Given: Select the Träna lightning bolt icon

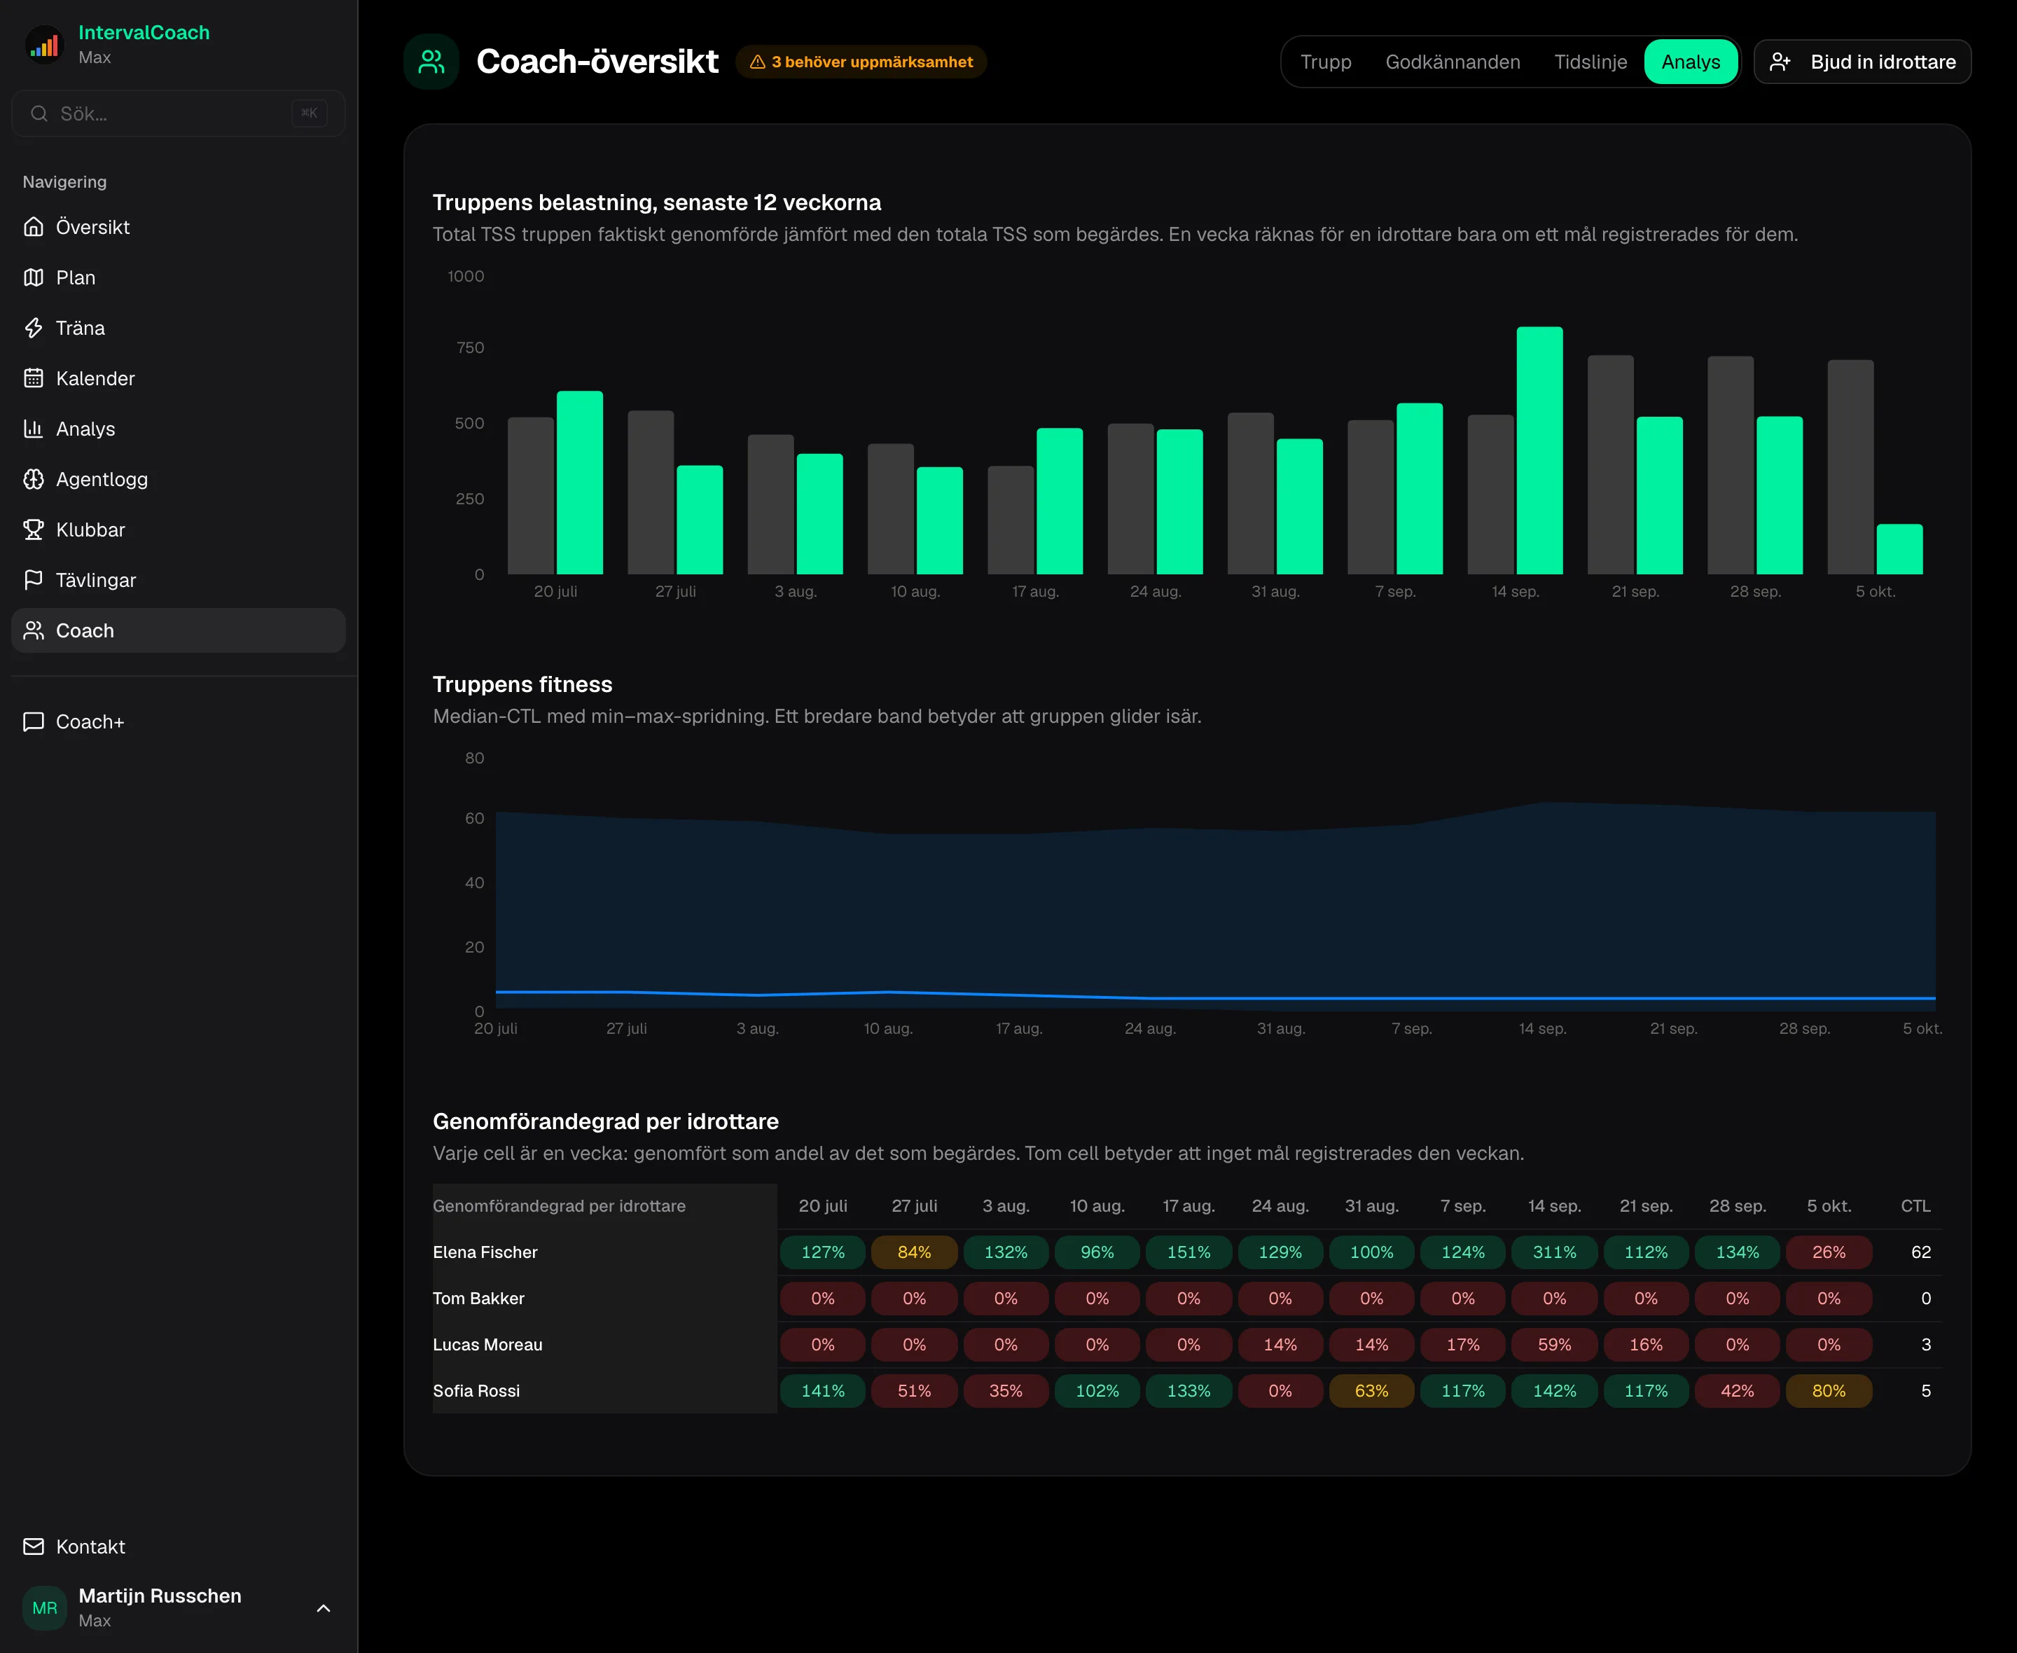Looking at the screenshot, I should (x=34, y=328).
